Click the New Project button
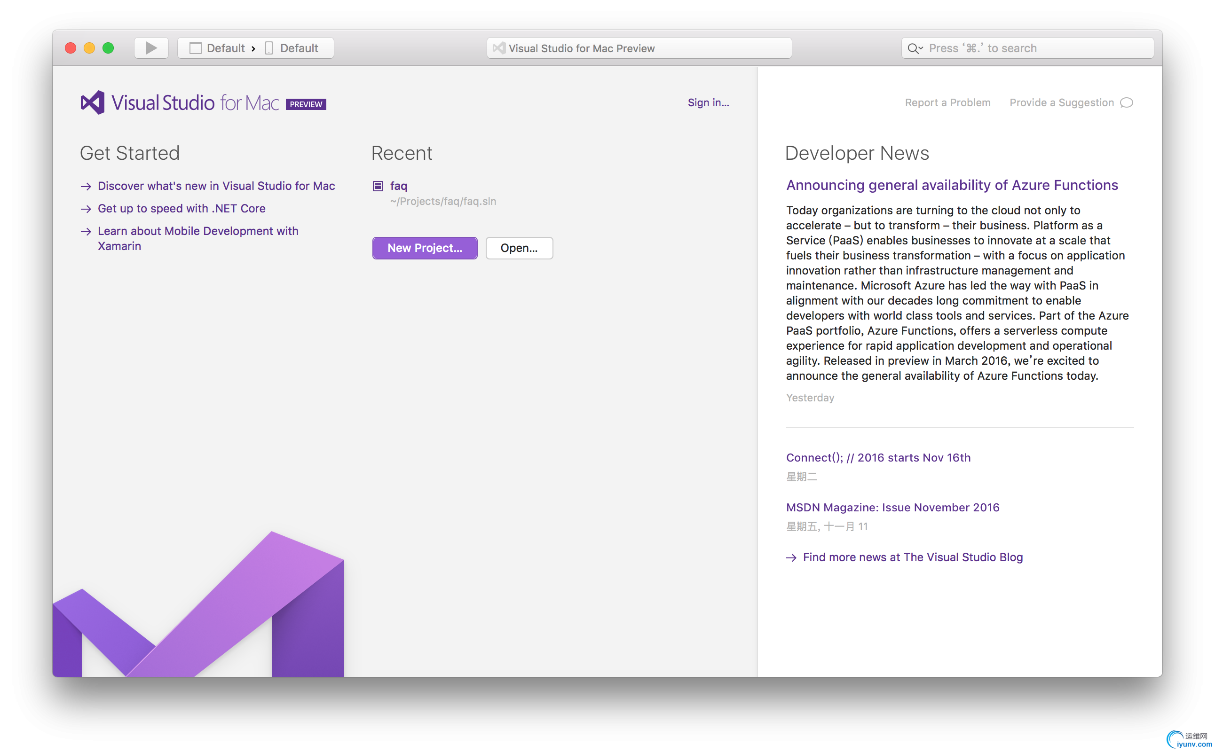 click(425, 248)
